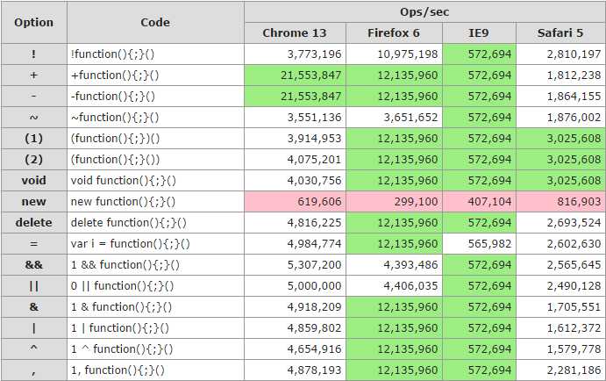
Task: Click Chrome value 3,773,196
Action: tap(295, 54)
